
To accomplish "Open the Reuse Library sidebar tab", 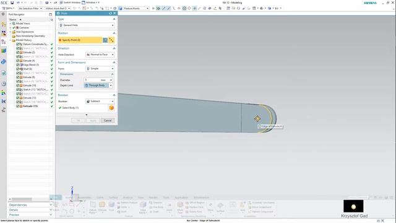I will (x=4, y=51).
